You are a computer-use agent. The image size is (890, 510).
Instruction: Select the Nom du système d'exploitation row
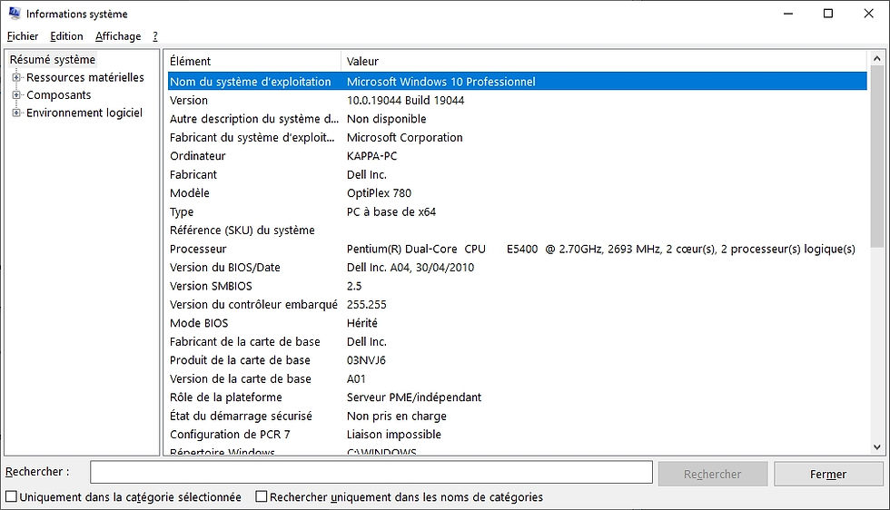517,82
